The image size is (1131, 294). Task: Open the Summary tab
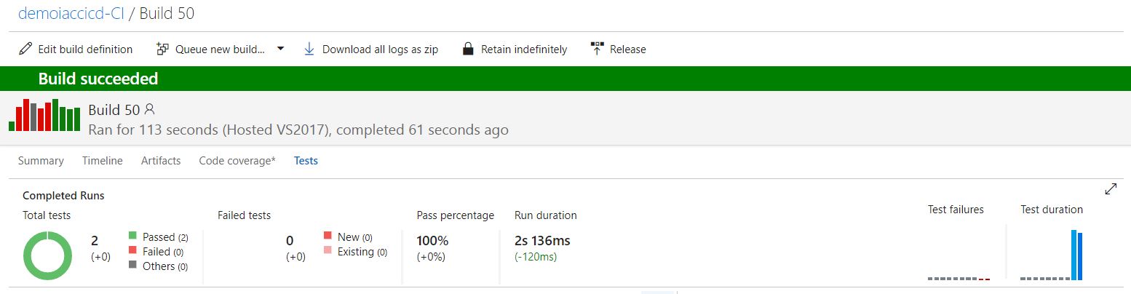pos(41,161)
